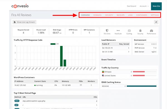Click the New Site button
This screenshot has width=167, height=109.
156,6
